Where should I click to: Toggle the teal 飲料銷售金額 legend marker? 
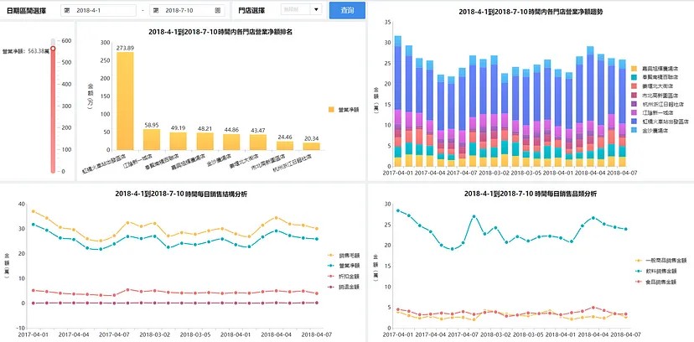point(639,272)
